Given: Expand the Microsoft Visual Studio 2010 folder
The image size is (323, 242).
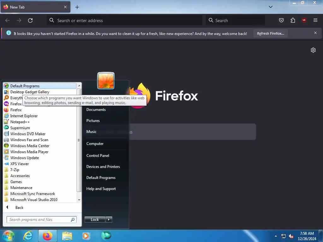Looking at the screenshot, I should pyautogui.click(x=40, y=199).
